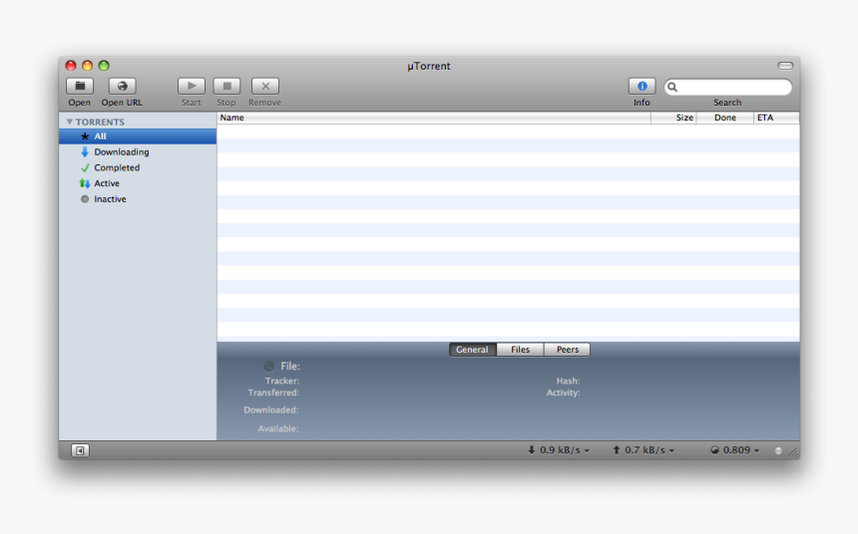Remove the torrent with the X button
The width and height of the screenshot is (858, 534).
click(x=264, y=87)
